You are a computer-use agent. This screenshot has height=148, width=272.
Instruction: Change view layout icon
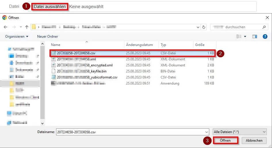click(x=239, y=36)
